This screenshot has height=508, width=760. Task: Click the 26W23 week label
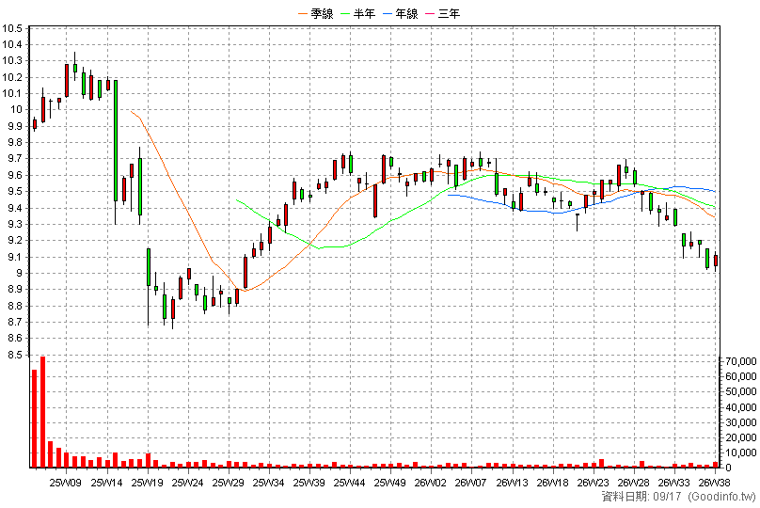(x=594, y=483)
